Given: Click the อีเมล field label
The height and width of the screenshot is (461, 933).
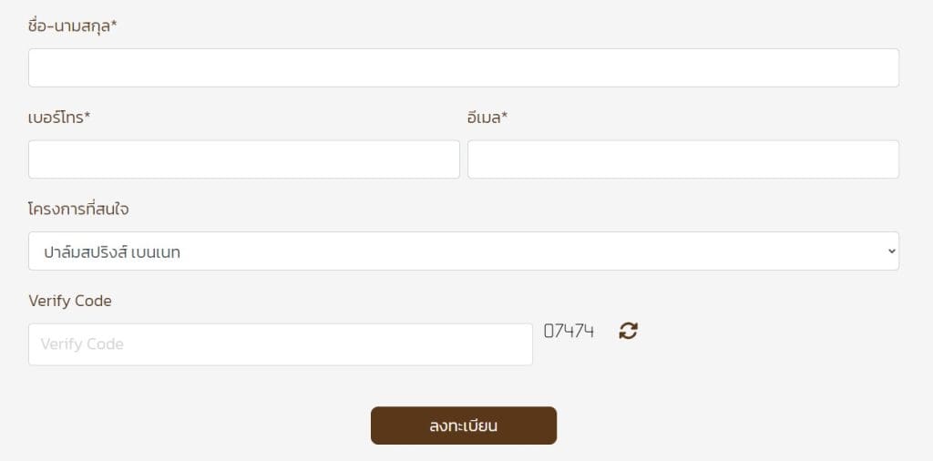Looking at the screenshot, I should click(x=484, y=118).
